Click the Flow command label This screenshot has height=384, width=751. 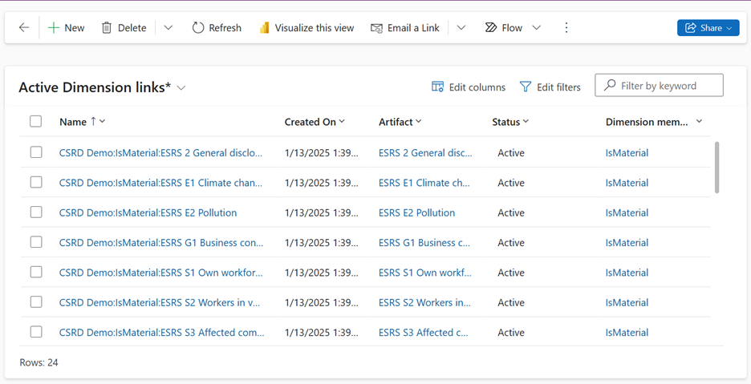click(x=512, y=28)
